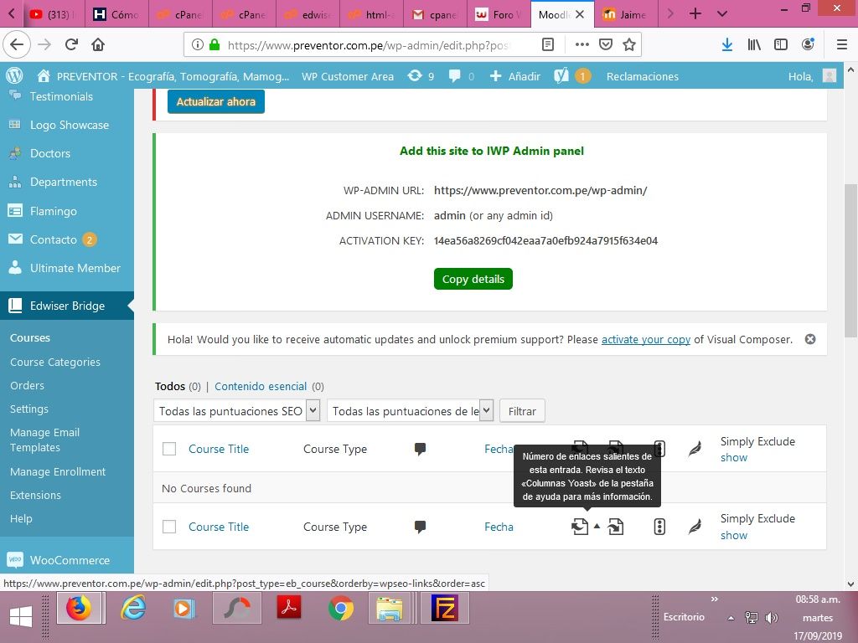
Task: Open the Doctors menu item
Action: click(67, 153)
